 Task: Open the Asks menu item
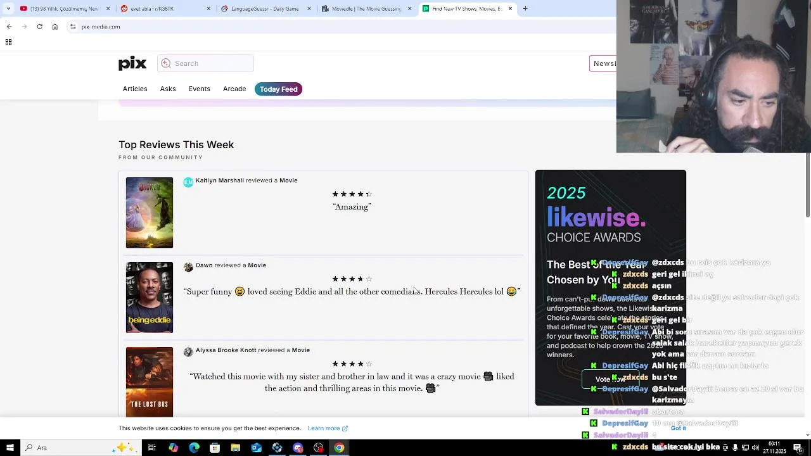168,89
